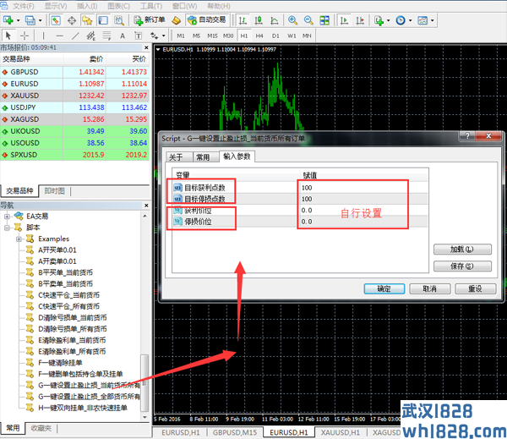The image size is (507, 439).
Task: Select XAUUSD in the market watch list
Action: pos(27,96)
